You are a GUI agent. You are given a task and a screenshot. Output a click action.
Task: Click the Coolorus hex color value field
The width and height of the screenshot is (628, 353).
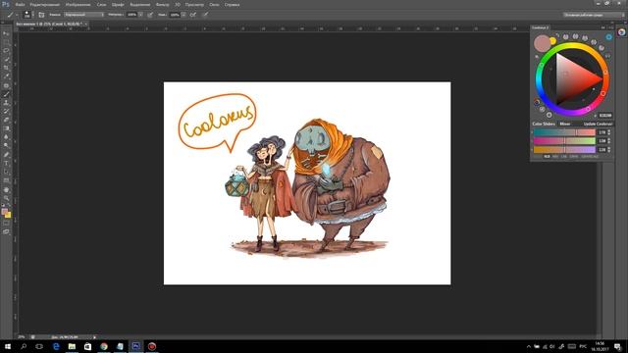click(x=605, y=116)
